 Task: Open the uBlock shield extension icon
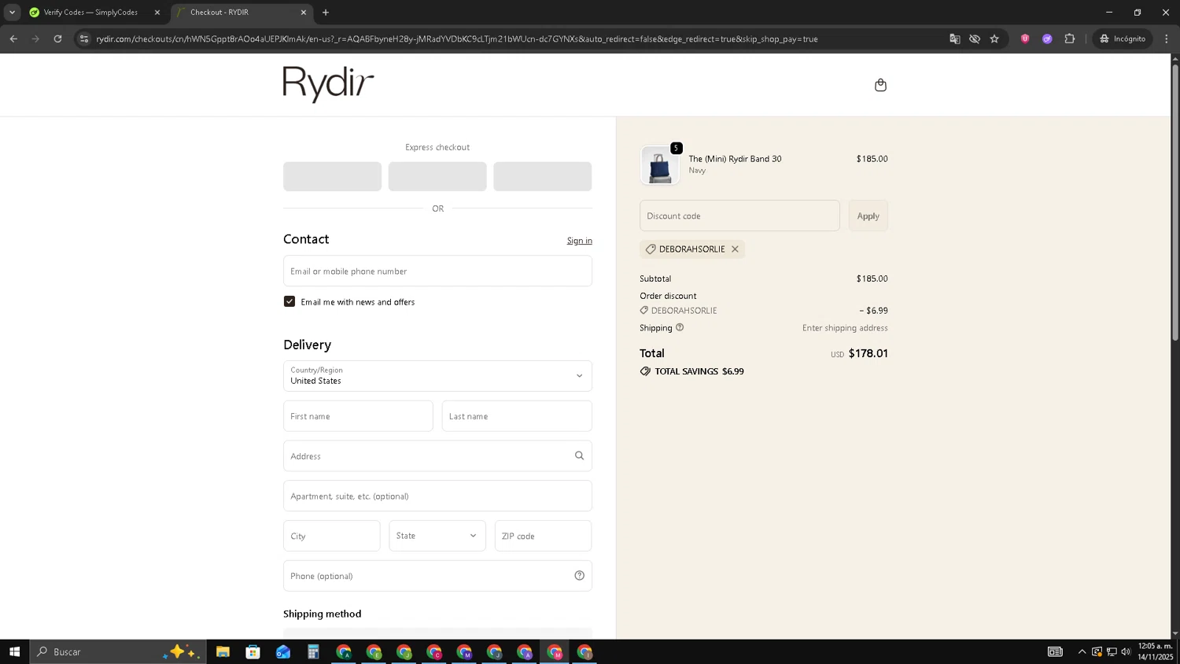click(x=1024, y=39)
